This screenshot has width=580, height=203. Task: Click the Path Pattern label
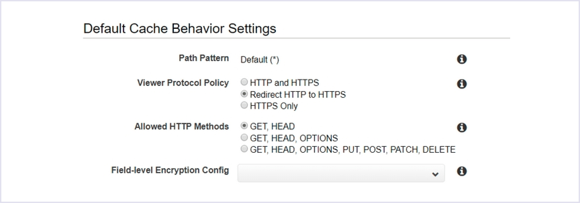pyautogui.click(x=203, y=58)
